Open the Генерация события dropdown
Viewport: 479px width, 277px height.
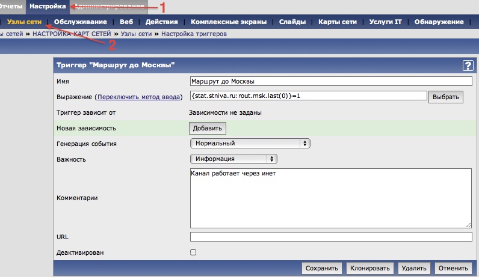point(250,144)
